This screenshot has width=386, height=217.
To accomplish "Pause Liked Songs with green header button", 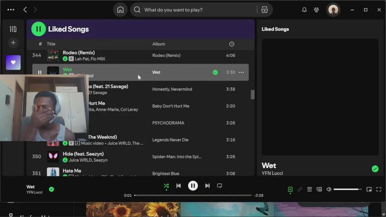I will click(x=38, y=29).
